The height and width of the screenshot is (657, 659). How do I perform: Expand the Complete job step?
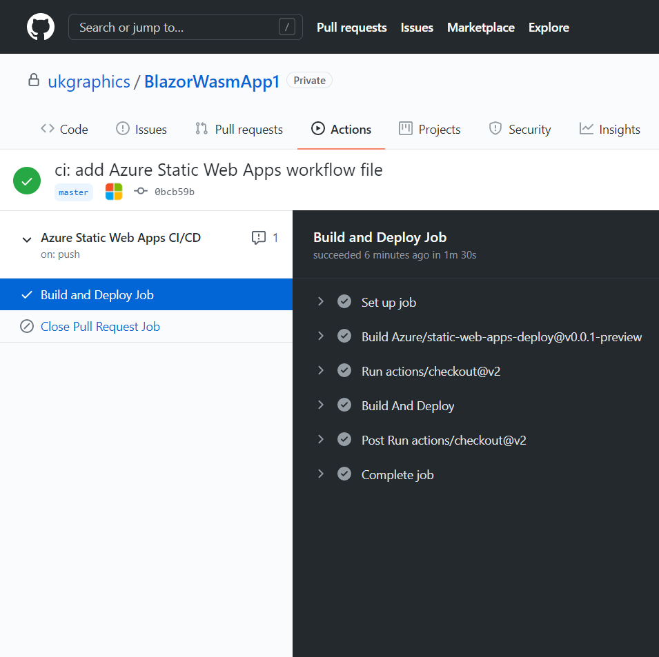[x=321, y=474]
